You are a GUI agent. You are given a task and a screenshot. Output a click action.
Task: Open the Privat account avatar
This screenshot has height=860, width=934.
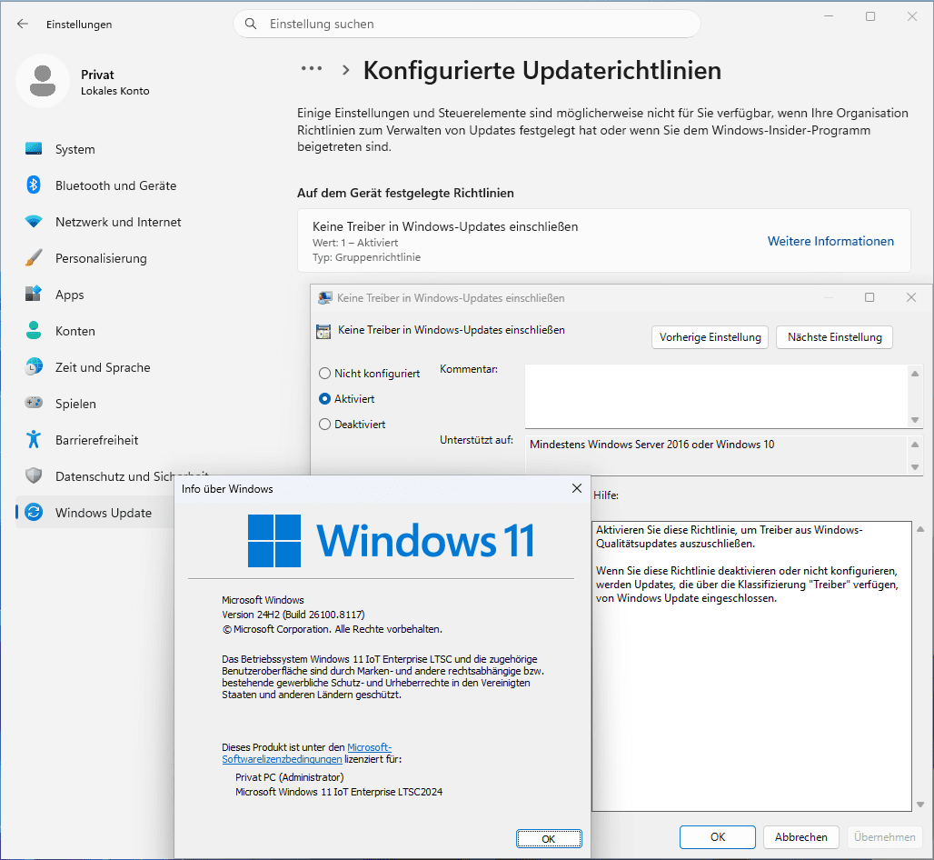(43, 81)
